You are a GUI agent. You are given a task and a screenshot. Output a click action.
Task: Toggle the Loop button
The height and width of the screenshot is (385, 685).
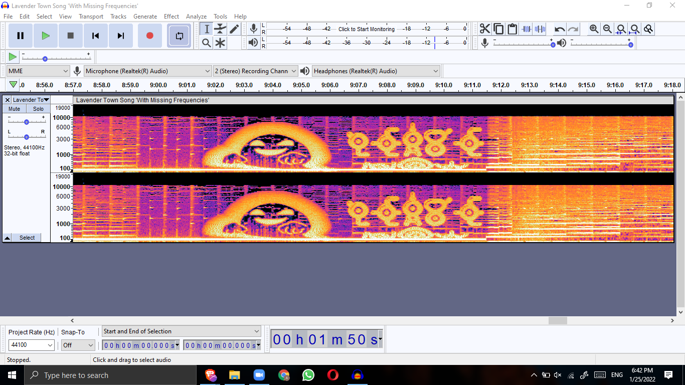pyautogui.click(x=179, y=36)
